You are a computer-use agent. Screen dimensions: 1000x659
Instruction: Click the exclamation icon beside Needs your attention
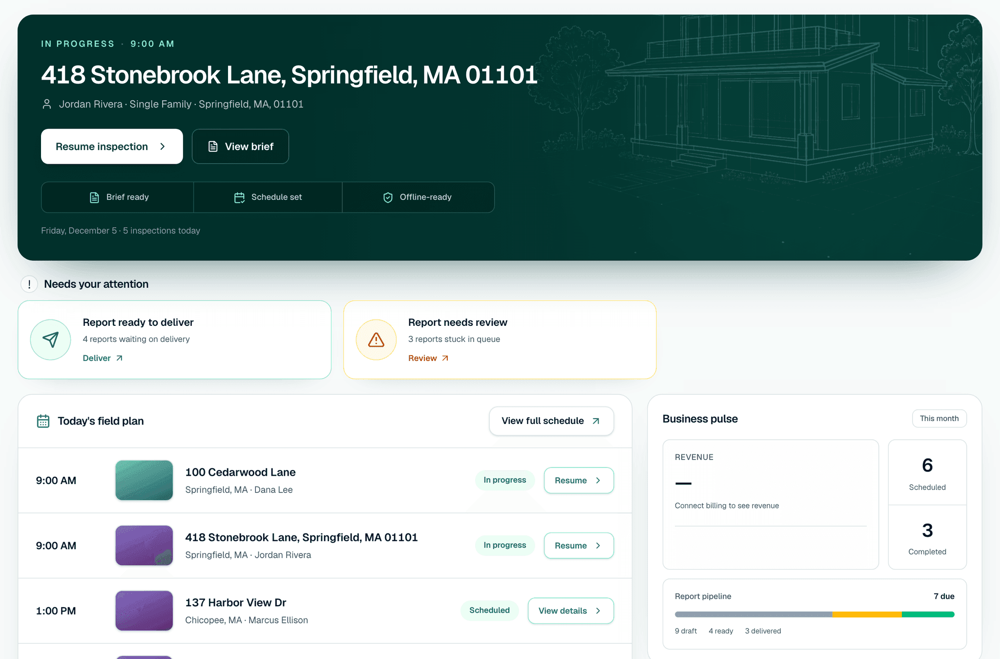[x=29, y=284]
